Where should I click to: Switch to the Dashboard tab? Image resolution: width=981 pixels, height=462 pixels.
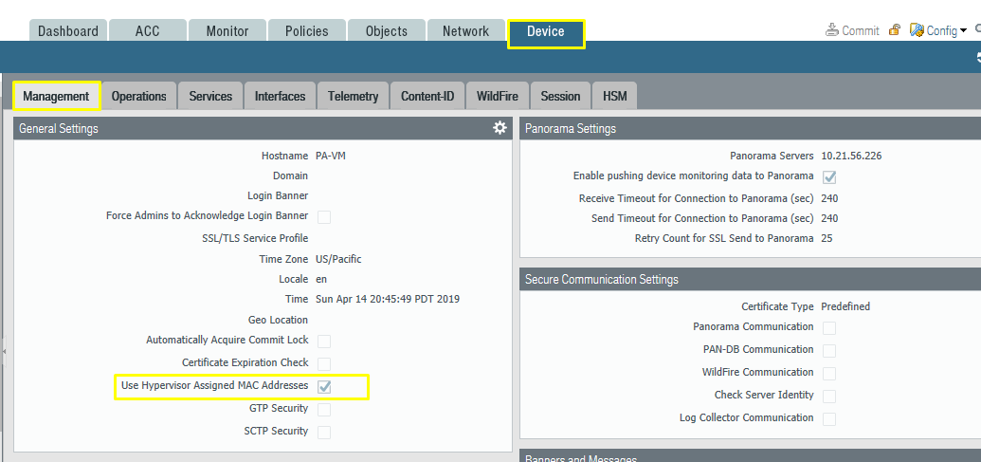pos(68,31)
